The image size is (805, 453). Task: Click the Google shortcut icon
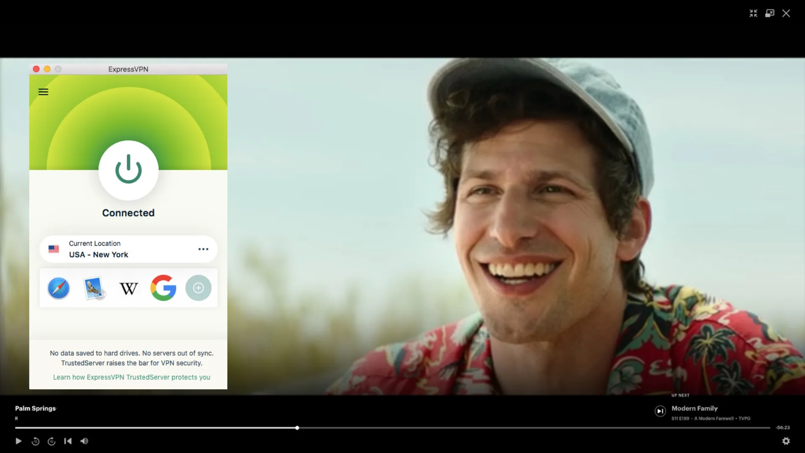pos(163,287)
